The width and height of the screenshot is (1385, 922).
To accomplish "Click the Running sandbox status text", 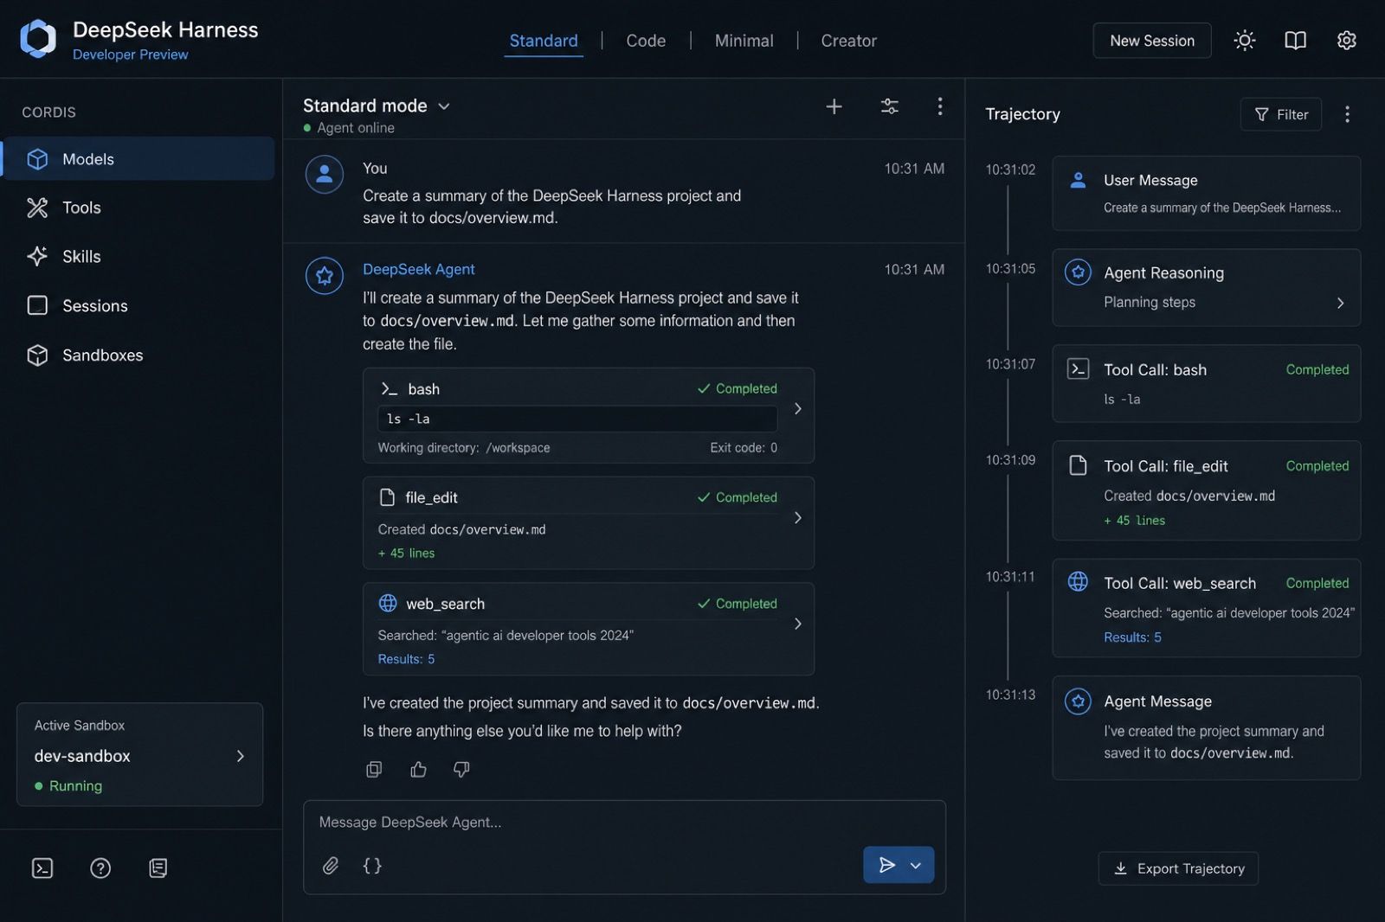I will click(x=75, y=785).
